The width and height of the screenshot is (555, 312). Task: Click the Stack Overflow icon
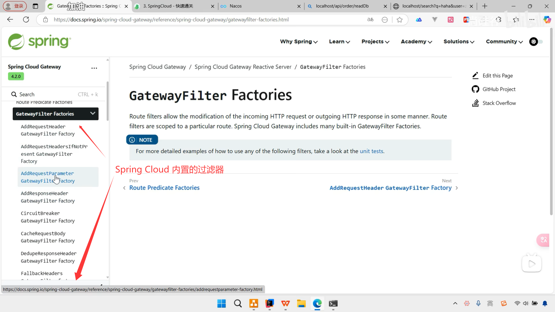tap(475, 103)
